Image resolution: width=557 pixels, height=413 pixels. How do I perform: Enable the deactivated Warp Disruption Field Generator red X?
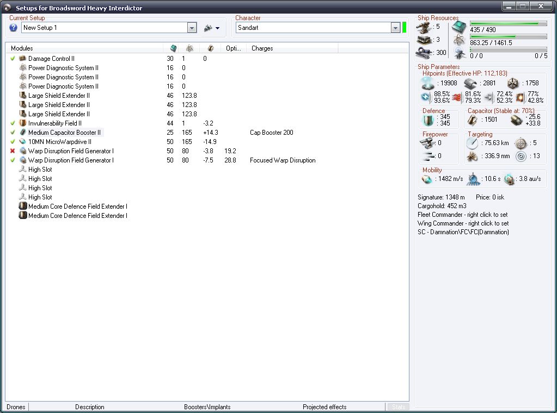tap(13, 151)
